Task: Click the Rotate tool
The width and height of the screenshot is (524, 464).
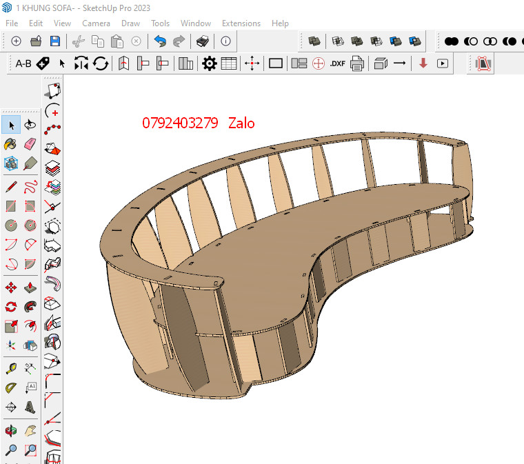Action: (x=10, y=307)
